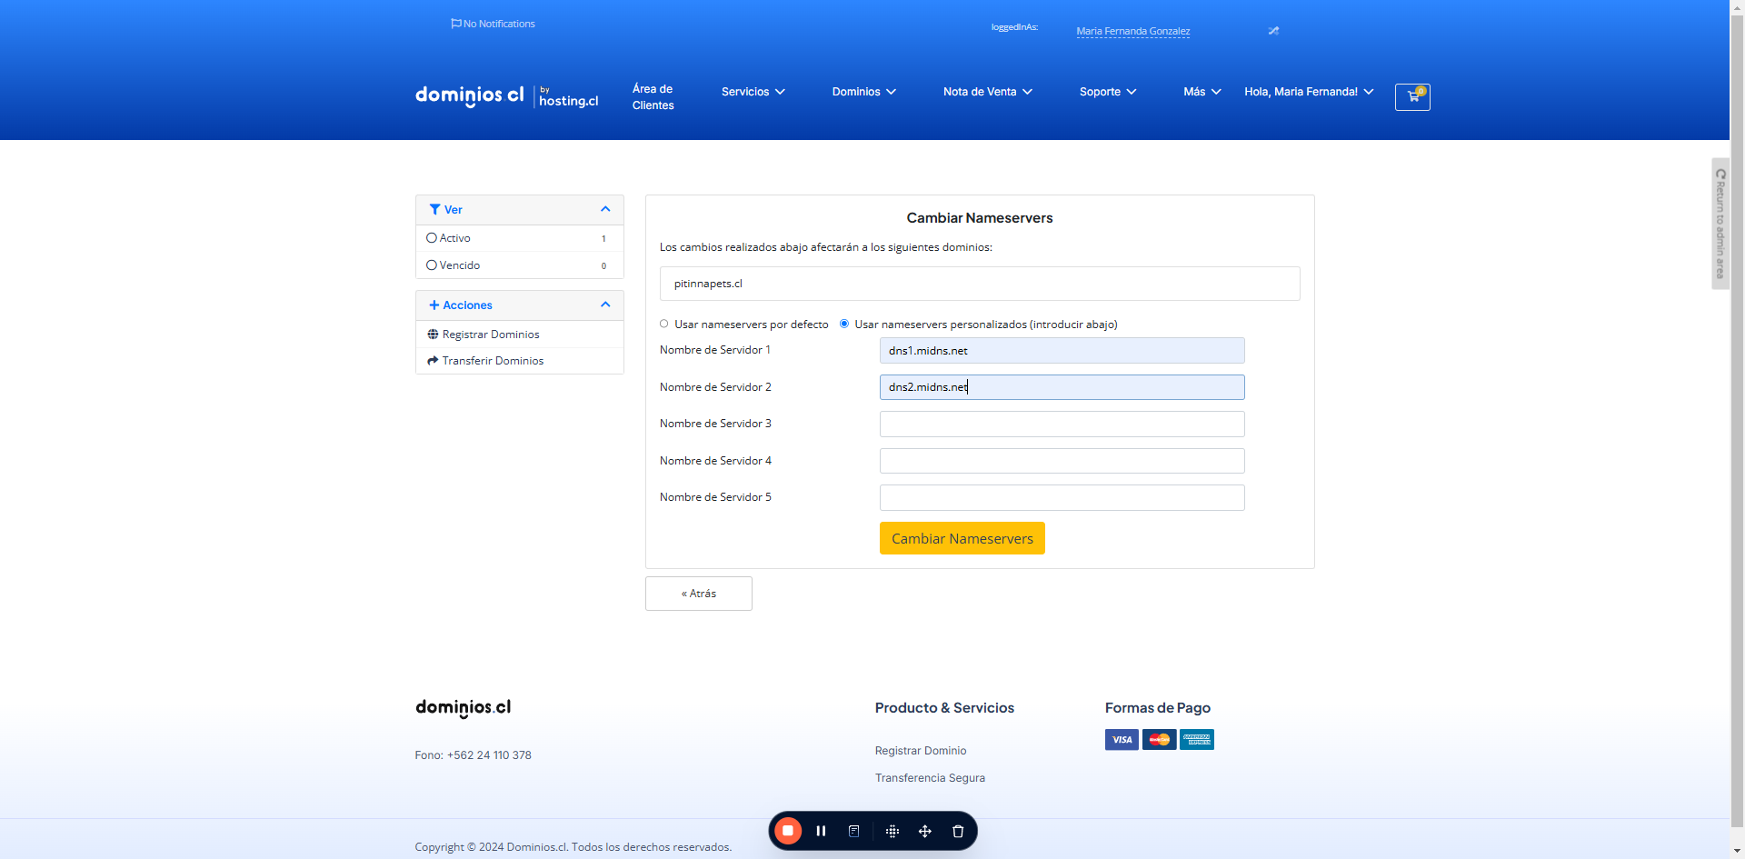This screenshot has height=859, width=1745.
Task: Click the recorder dotted grid icon
Action: pyautogui.click(x=892, y=831)
